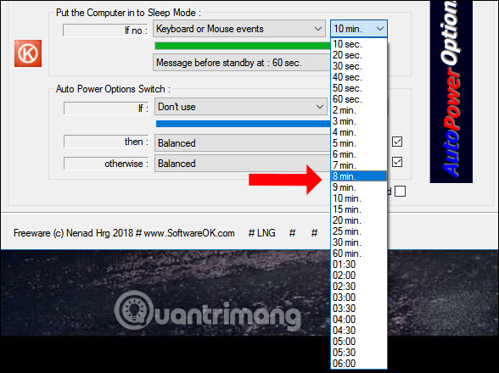Click Message before standby at 60 sec. button

tap(242, 63)
